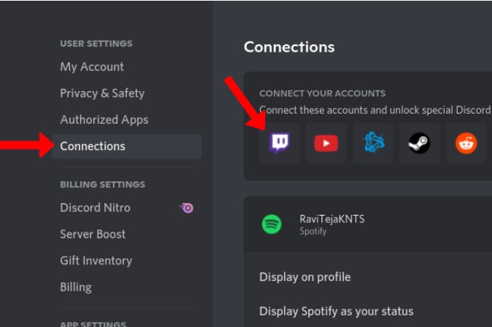Connect Reddit using the orange icon
Image resolution: width=492 pixels, height=327 pixels.
click(x=466, y=143)
